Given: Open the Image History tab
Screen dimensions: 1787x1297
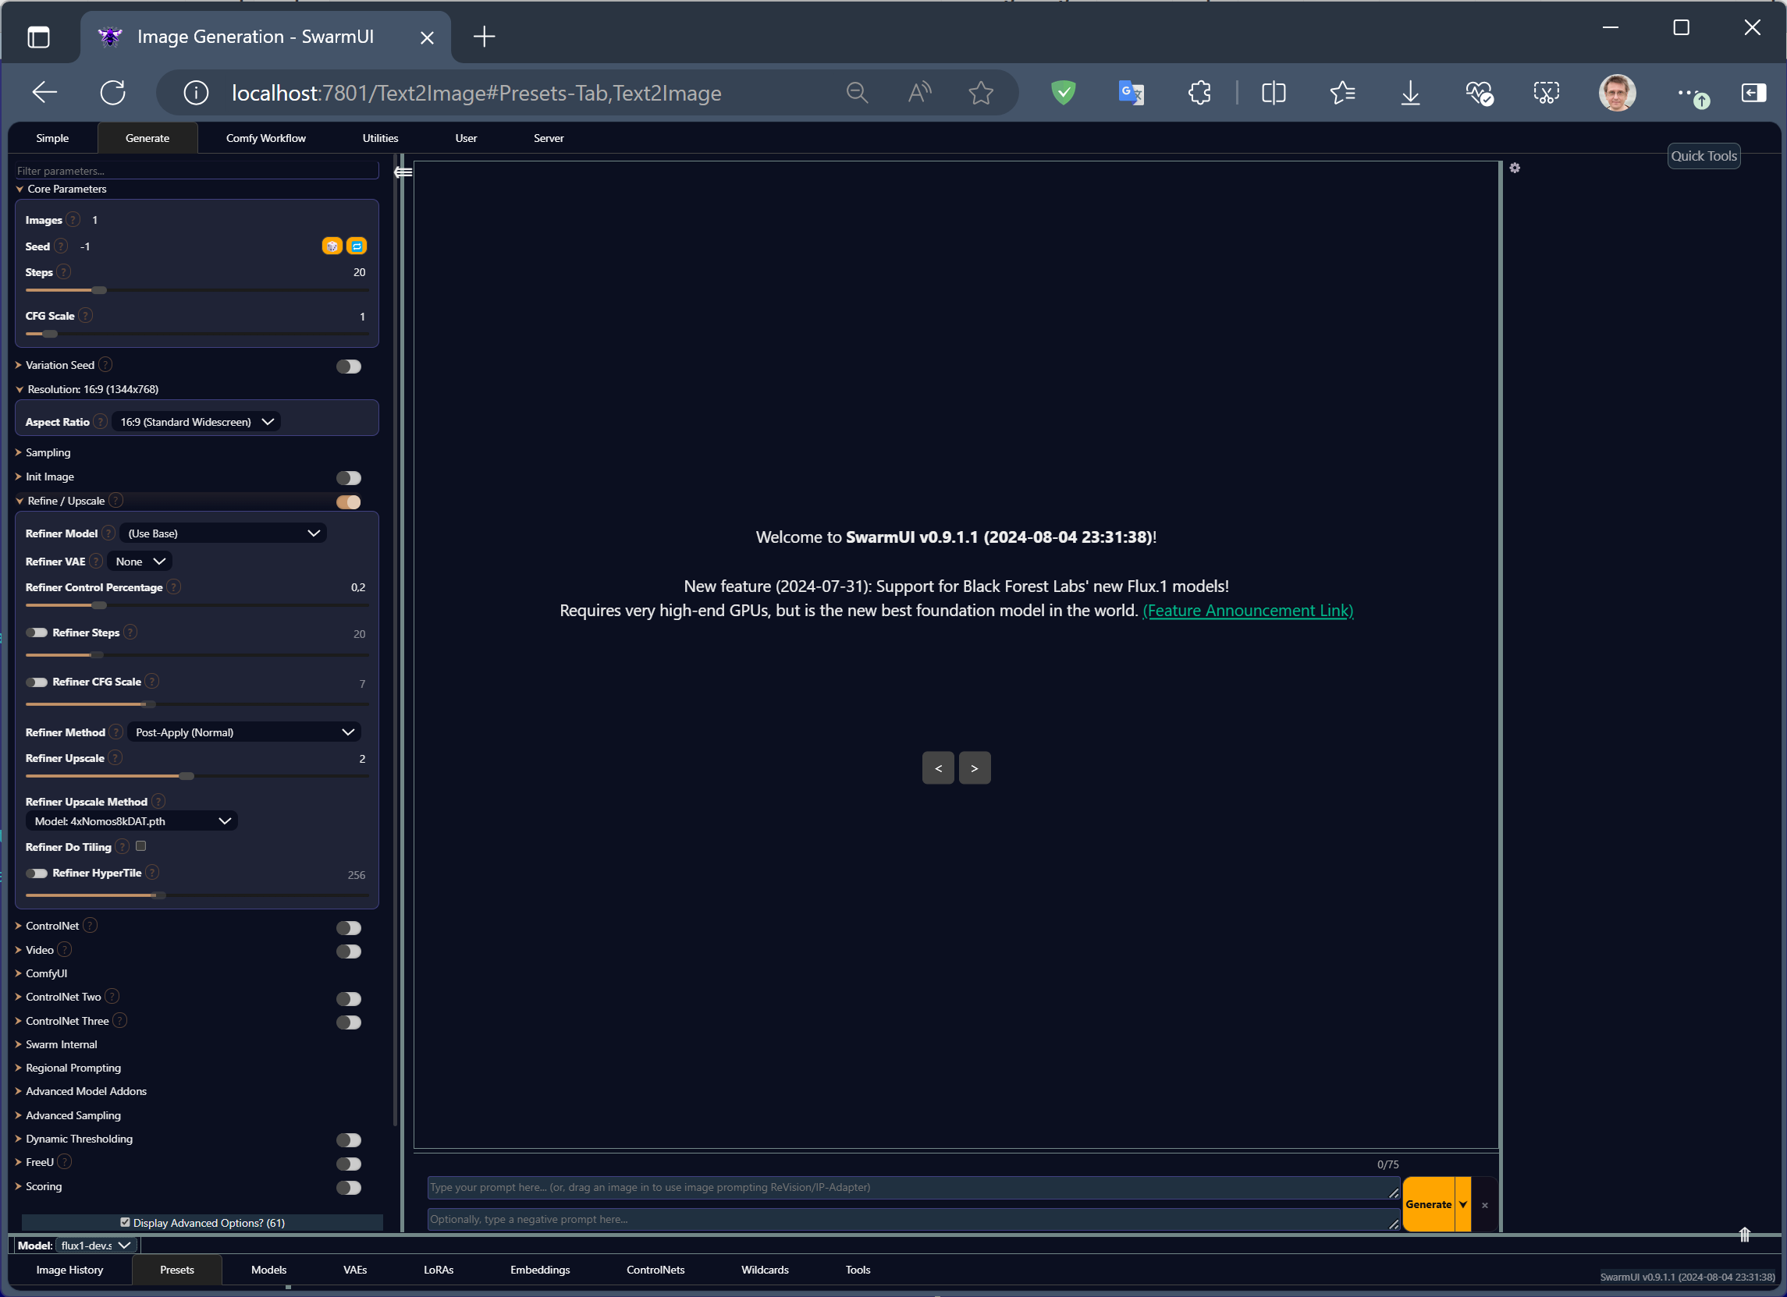Looking at the screenshot, I should coord(69,1270).
